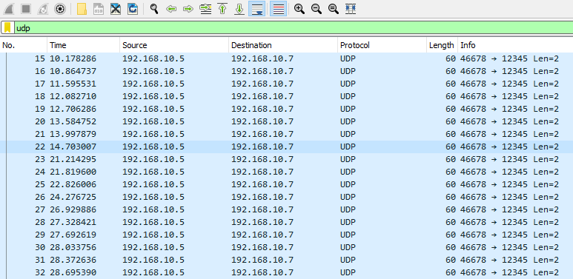Save this capture file
The width and height of the screenshot is (573, 279).
(99, 9)
